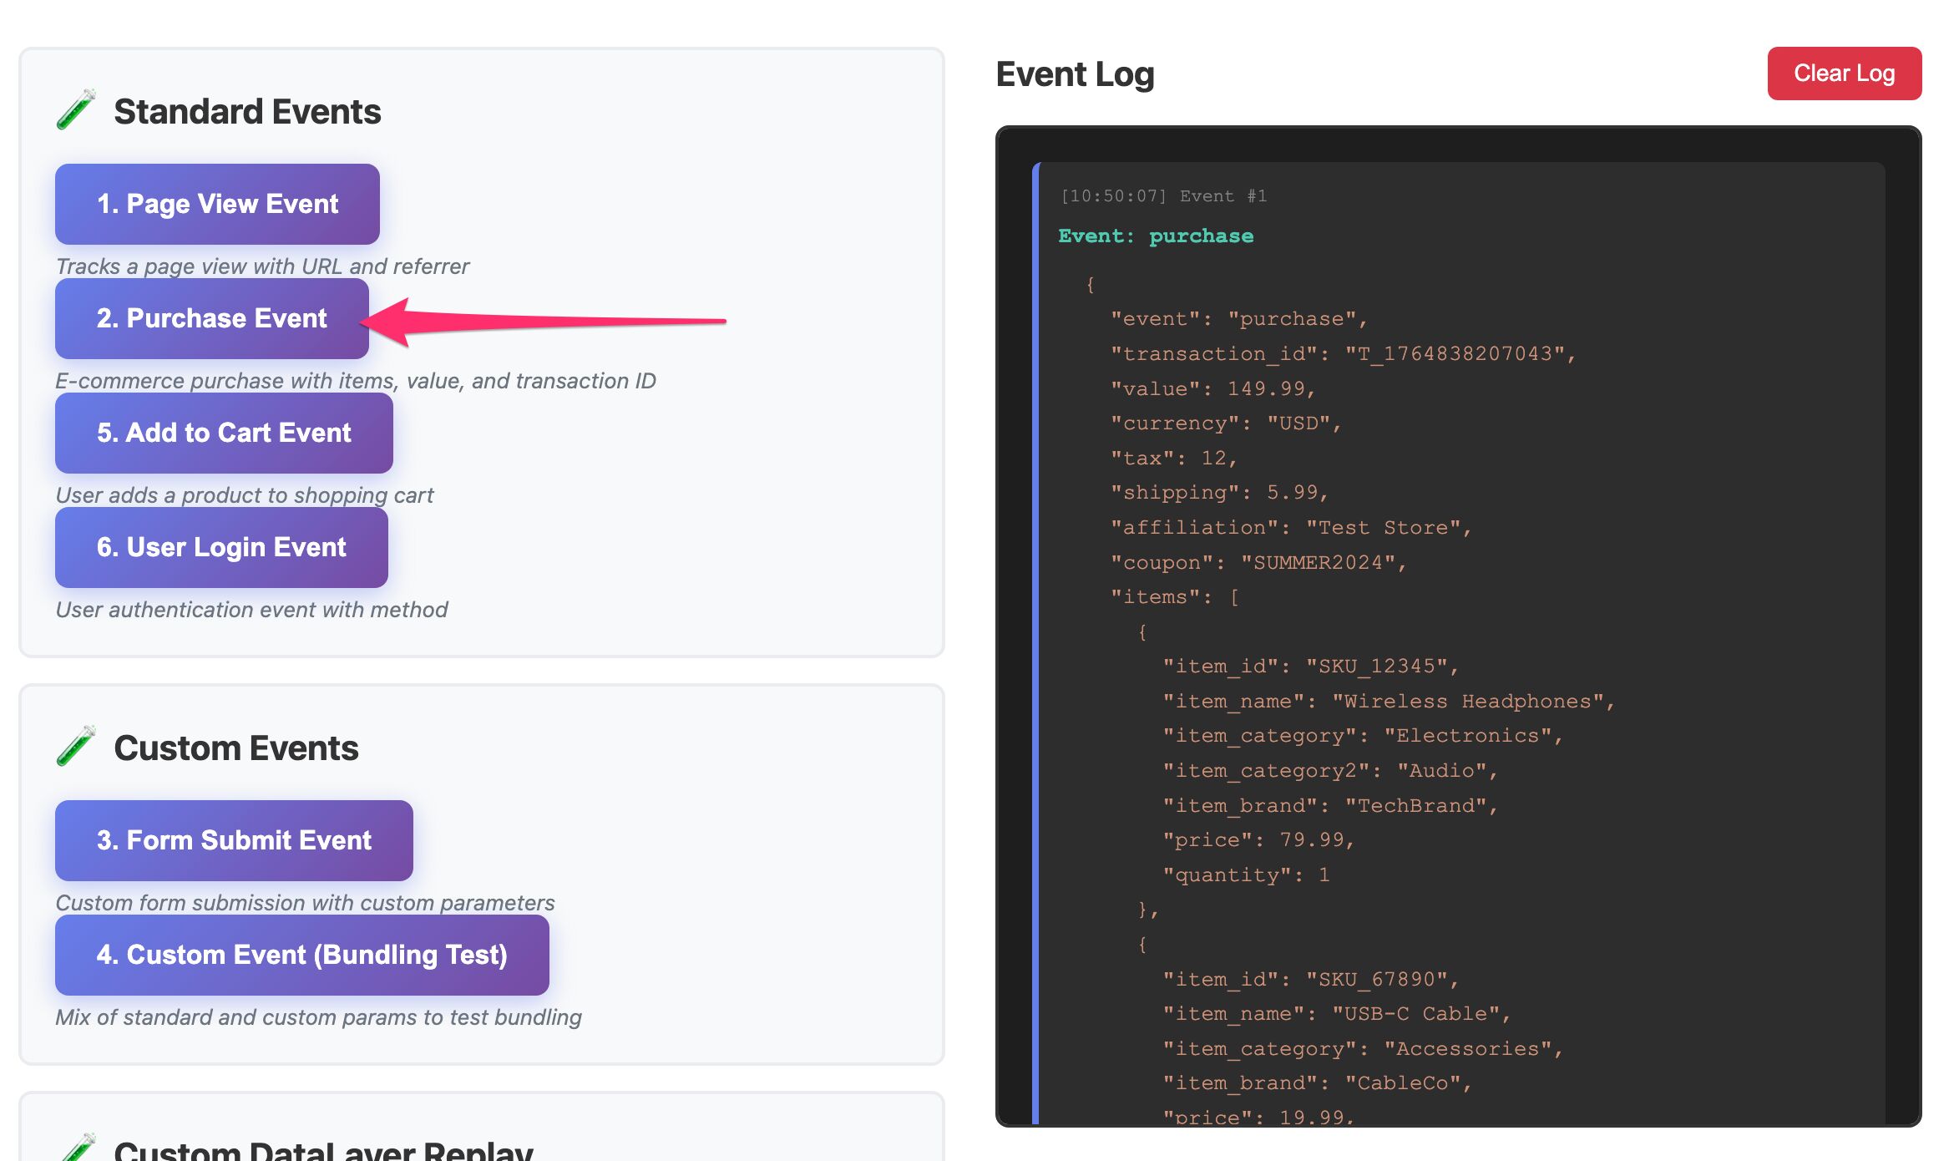The image size is (1954, 1161).
Task: Clear the event log
Action: point(1844,74)
